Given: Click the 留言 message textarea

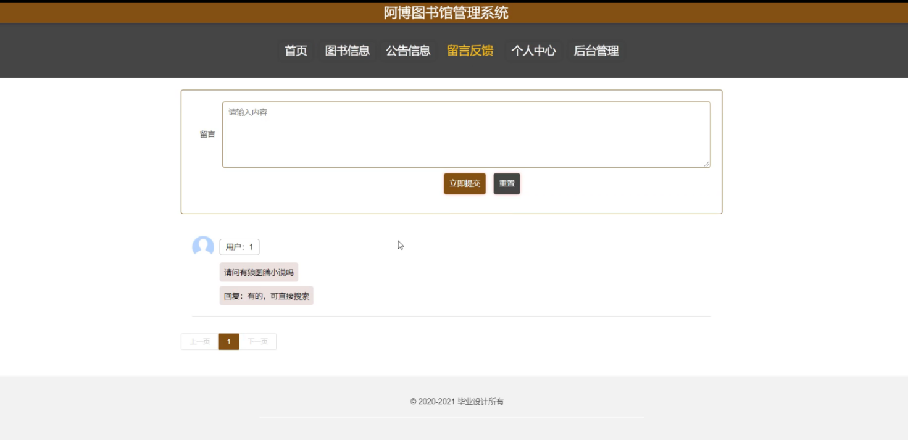Looking at the screenshot, I should (x=466, y=135).
